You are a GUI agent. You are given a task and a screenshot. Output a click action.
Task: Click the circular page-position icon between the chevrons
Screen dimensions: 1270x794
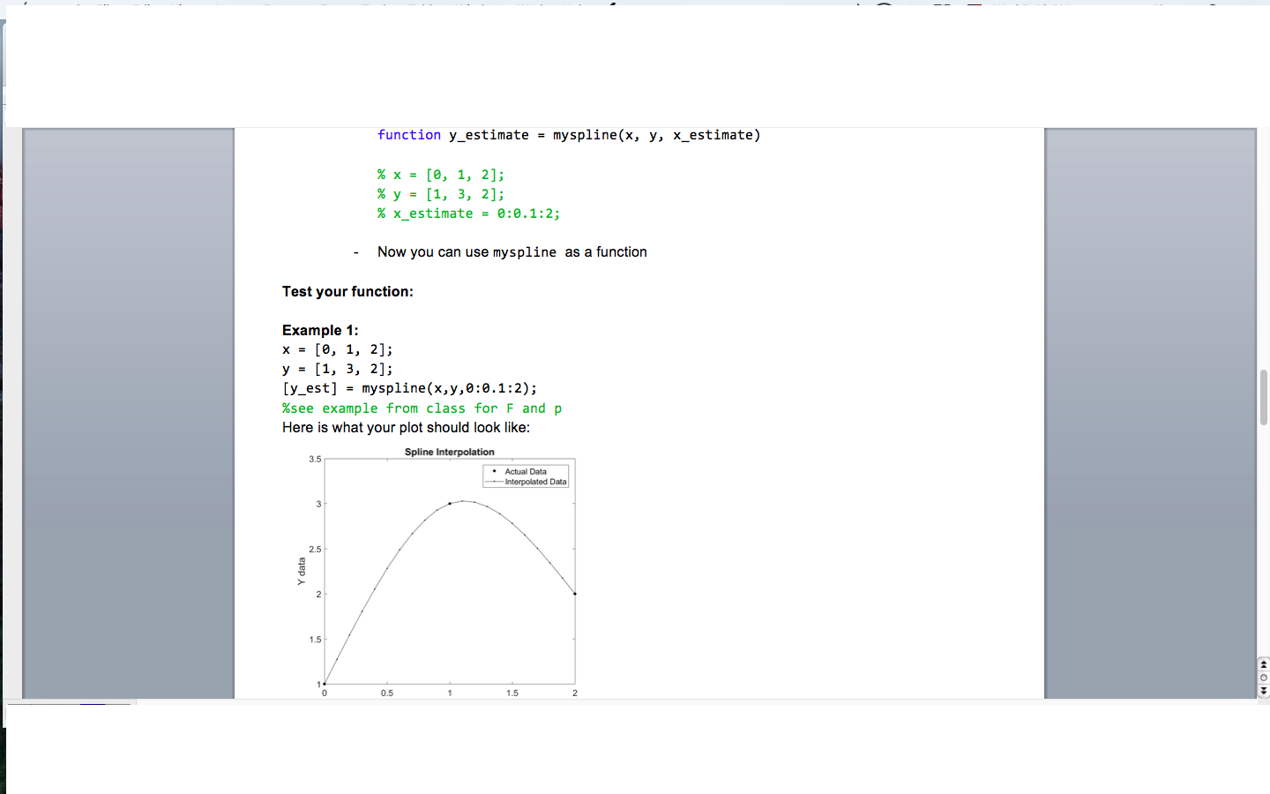(1264, 678)
